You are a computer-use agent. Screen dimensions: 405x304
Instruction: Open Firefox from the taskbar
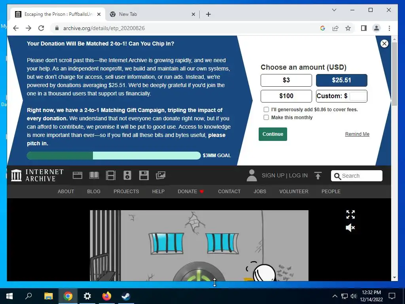point(107,296)
